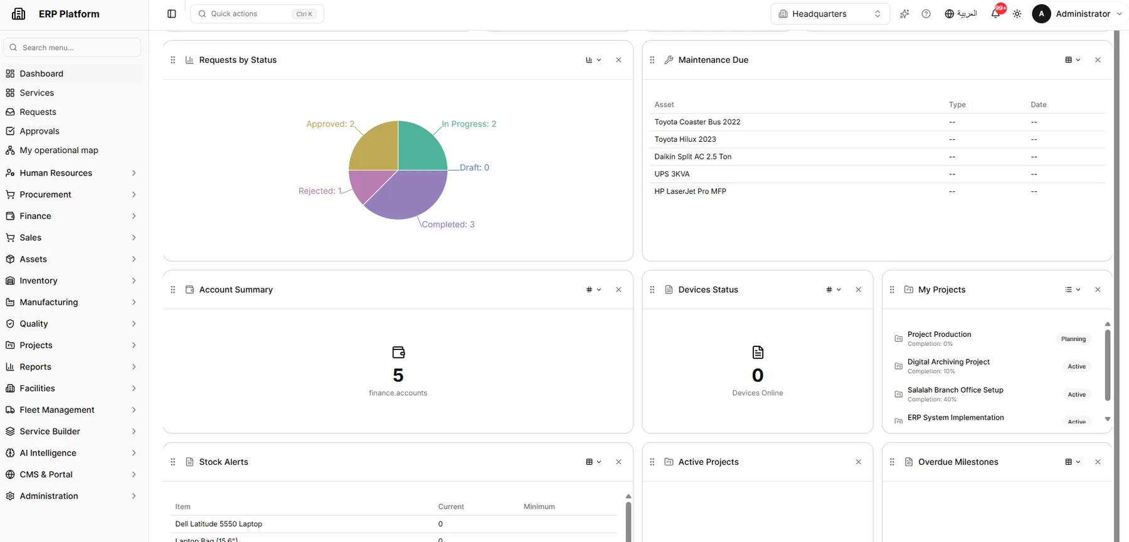
Task: Open Services in the sidebar
Action: coord(72,93)
